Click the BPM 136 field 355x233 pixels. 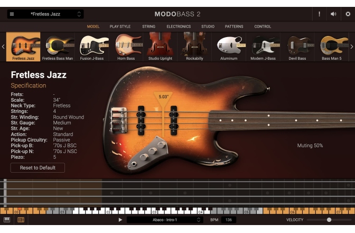(228, 220)
